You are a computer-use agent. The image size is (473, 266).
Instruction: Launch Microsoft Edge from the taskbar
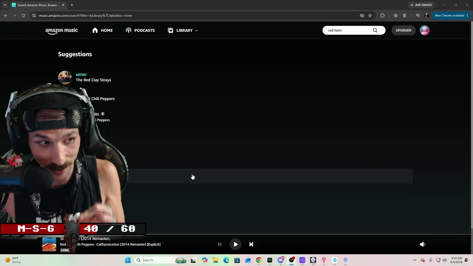(226, 260)
